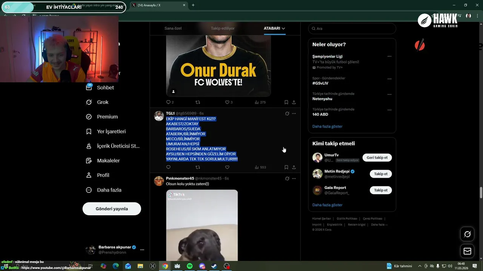Bookmark the Onur Durak post
Viewport: 483px width, 271px height.
pos(286,102)
